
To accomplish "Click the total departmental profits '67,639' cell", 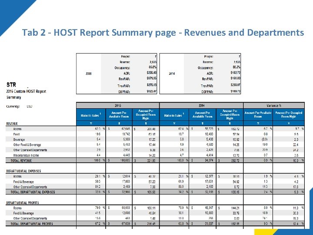I will 126,224.
